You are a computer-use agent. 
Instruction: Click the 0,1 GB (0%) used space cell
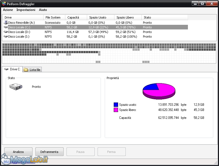97,37
